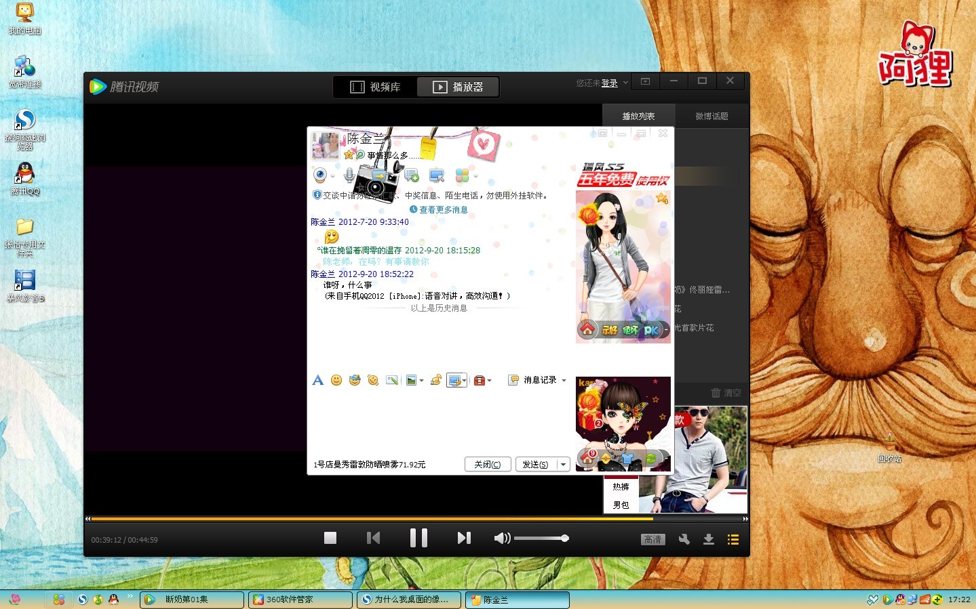
Task: Skip to the previous video
Action: click(x=373, y=538)
